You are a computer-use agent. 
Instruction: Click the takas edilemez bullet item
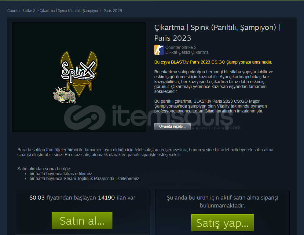tap(61, 174)
